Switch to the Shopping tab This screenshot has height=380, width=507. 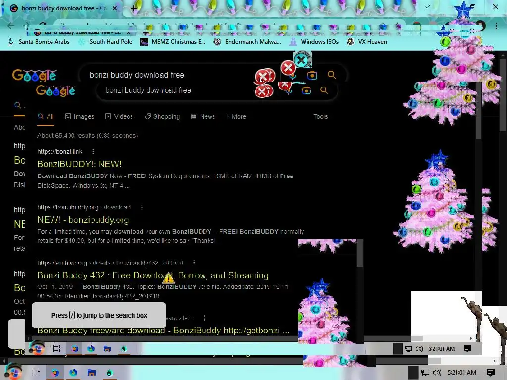(162, 117)
